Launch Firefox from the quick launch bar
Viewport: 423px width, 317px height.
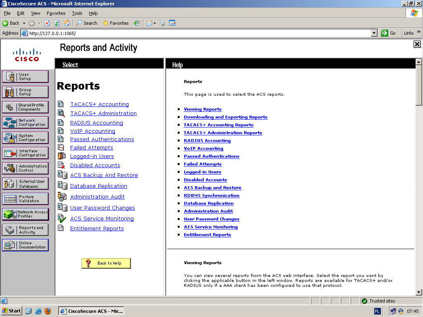pyautogui.click(x=48, y=311)
